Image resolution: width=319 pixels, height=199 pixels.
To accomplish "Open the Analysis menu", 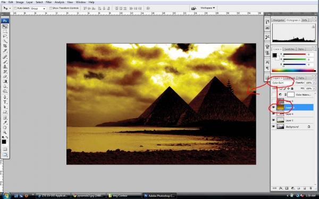I will click(60, 2).
